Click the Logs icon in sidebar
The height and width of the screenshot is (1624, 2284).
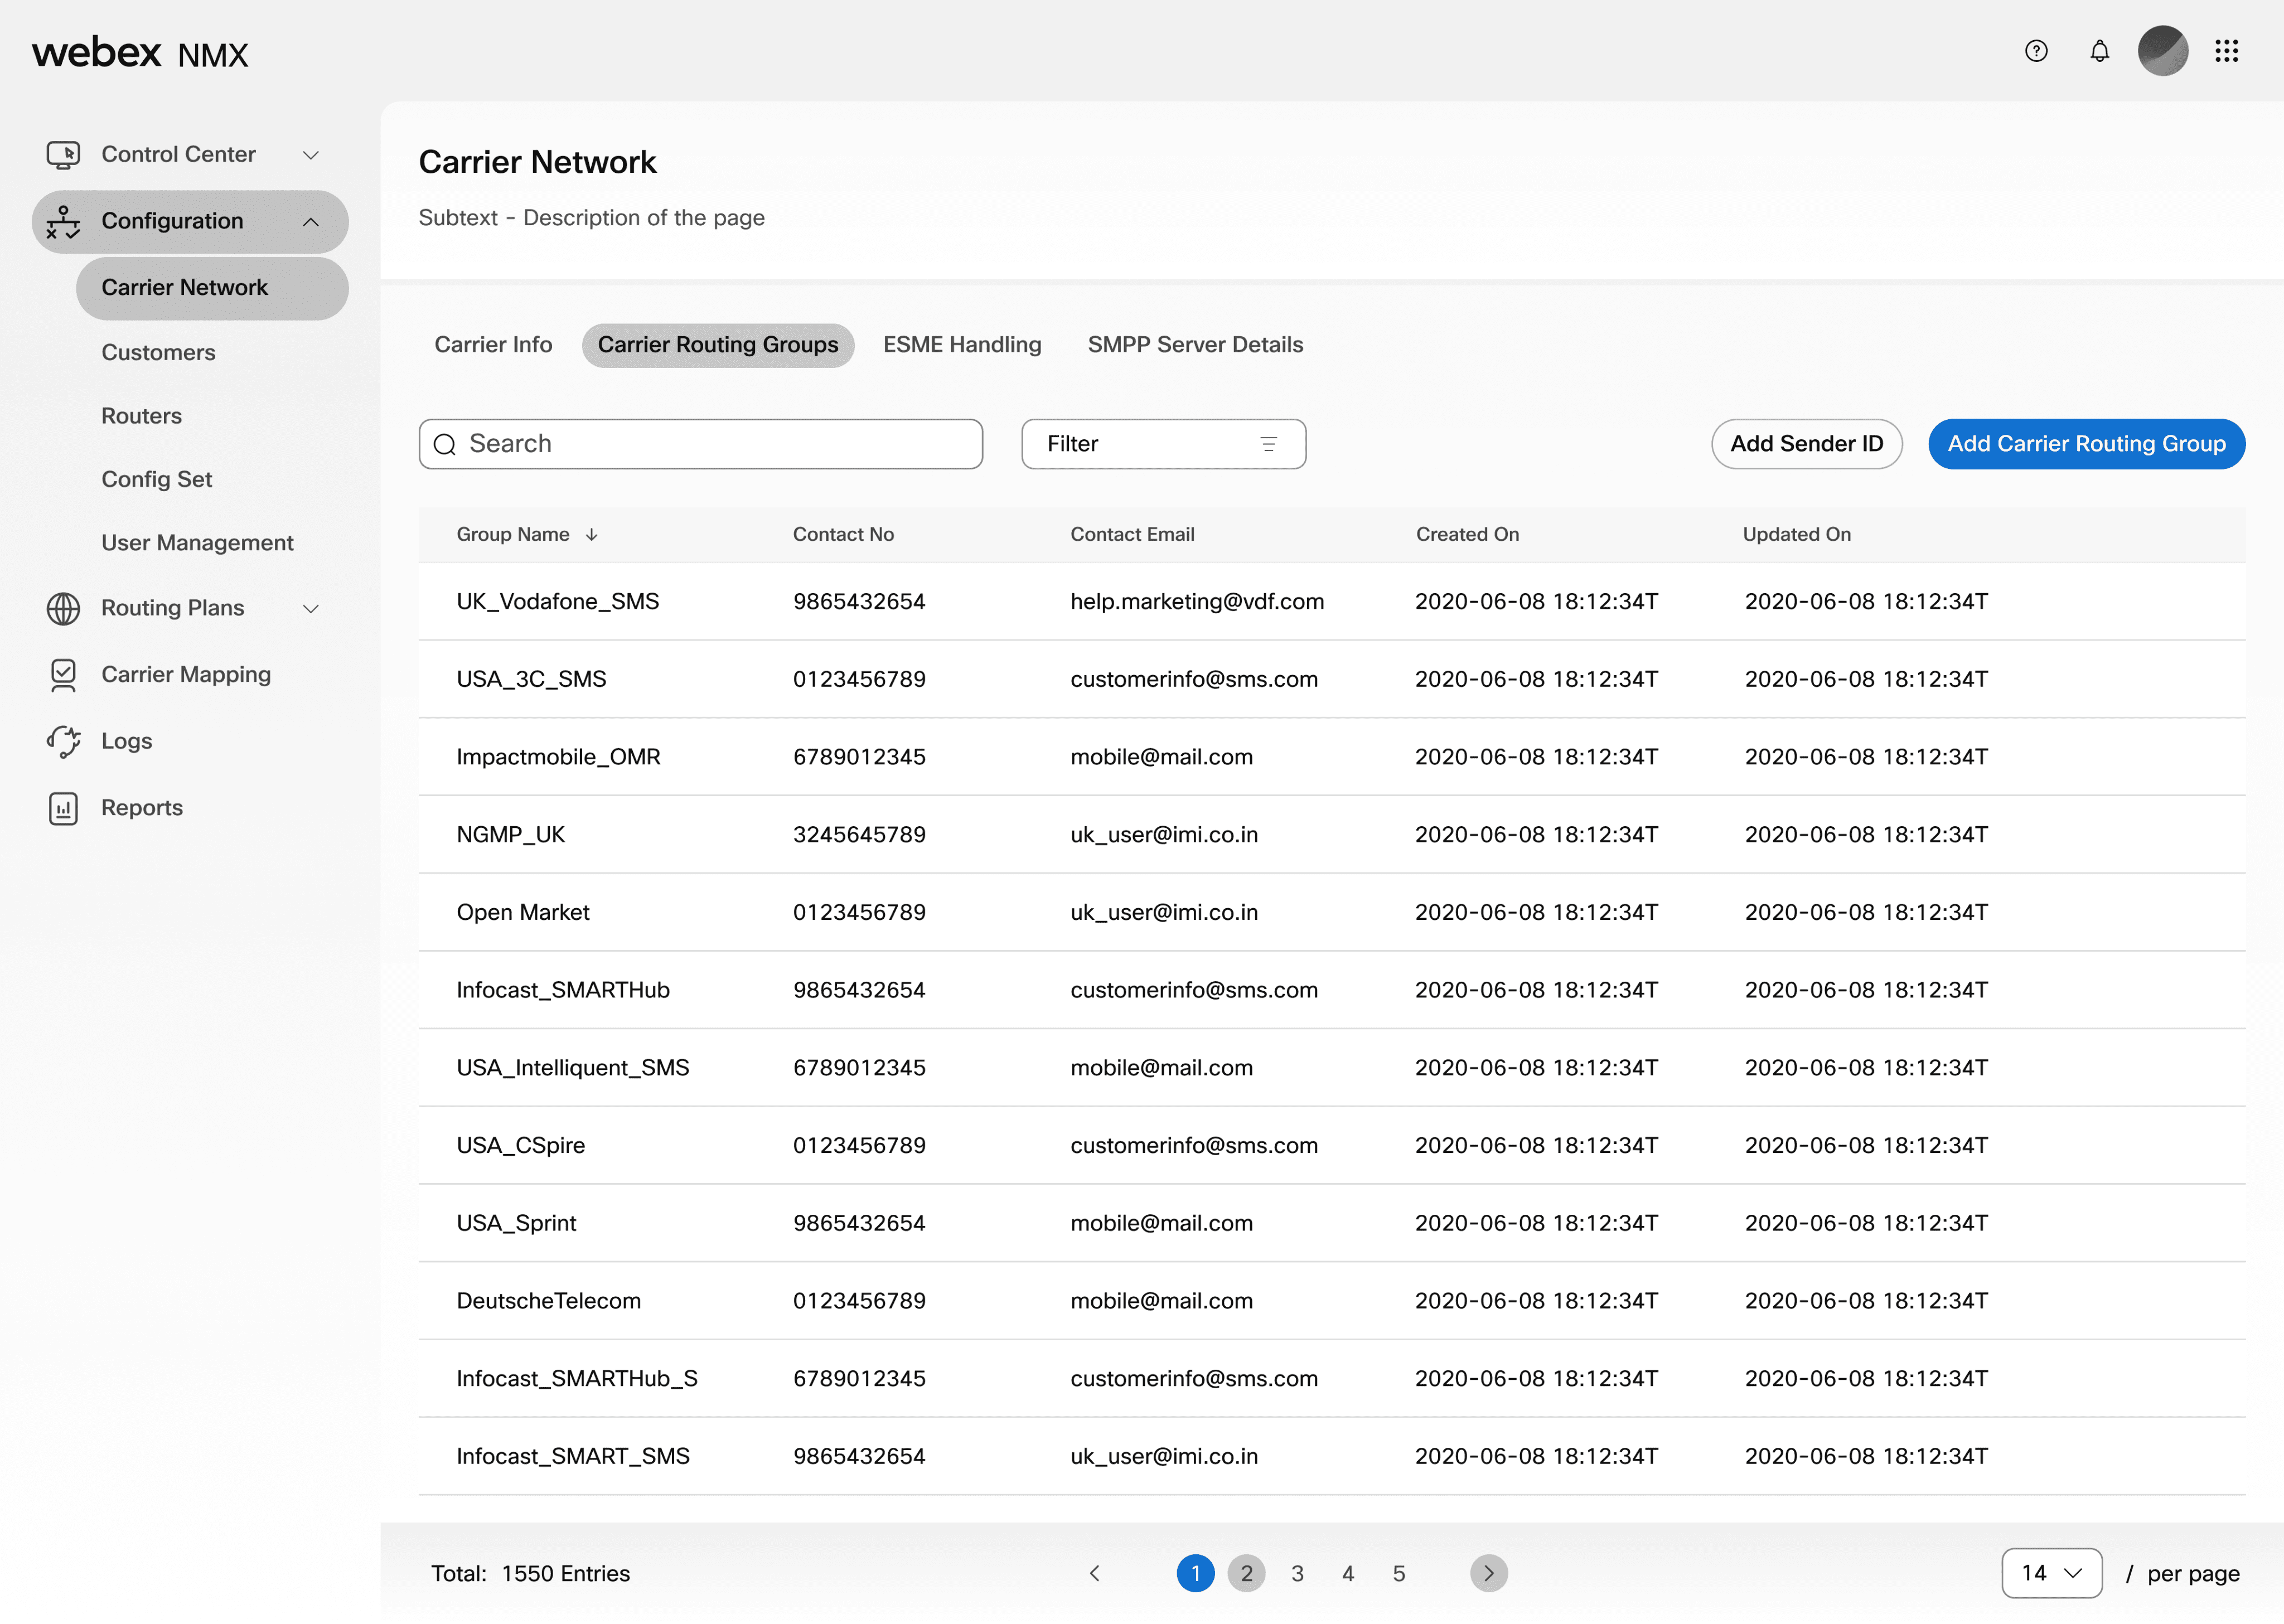(x=63, y=741)
